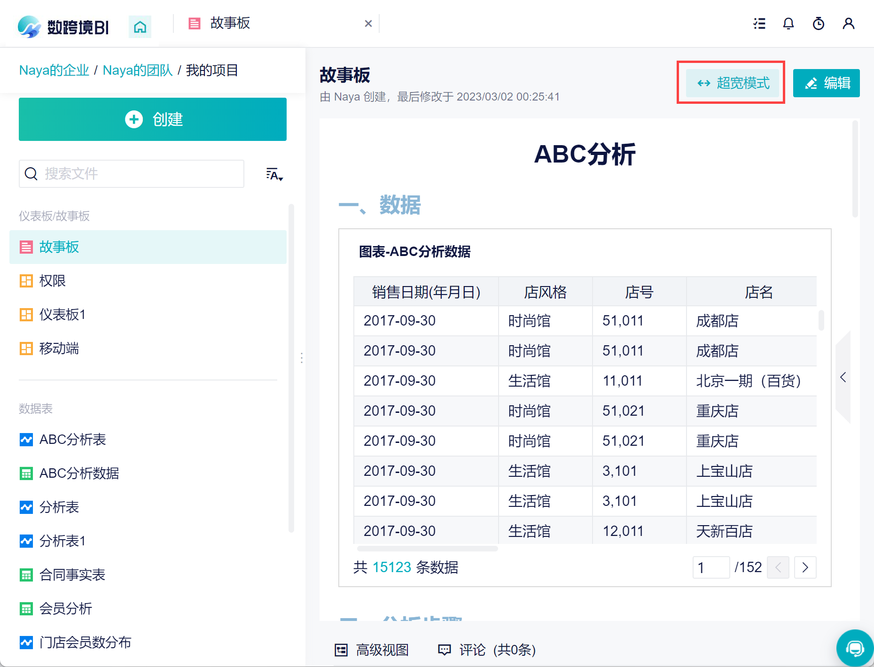Click the table horizontal scrollbar
This screenshot has width=874, height=667.
point(427,549)
